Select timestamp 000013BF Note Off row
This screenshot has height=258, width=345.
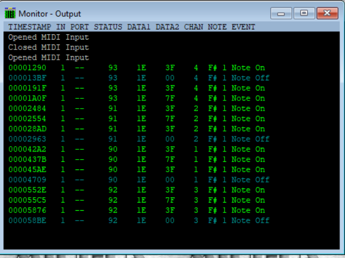[139, 78]
